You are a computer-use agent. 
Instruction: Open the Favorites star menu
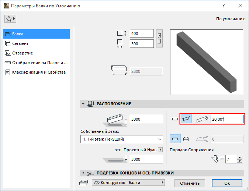coord(10,19)
